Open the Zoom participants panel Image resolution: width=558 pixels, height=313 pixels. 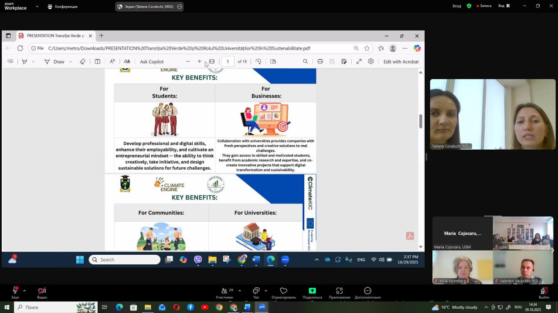224,293
